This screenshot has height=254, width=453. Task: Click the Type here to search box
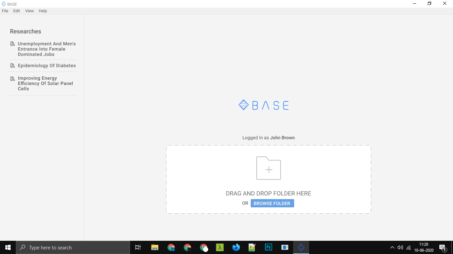tap(73, 247)
